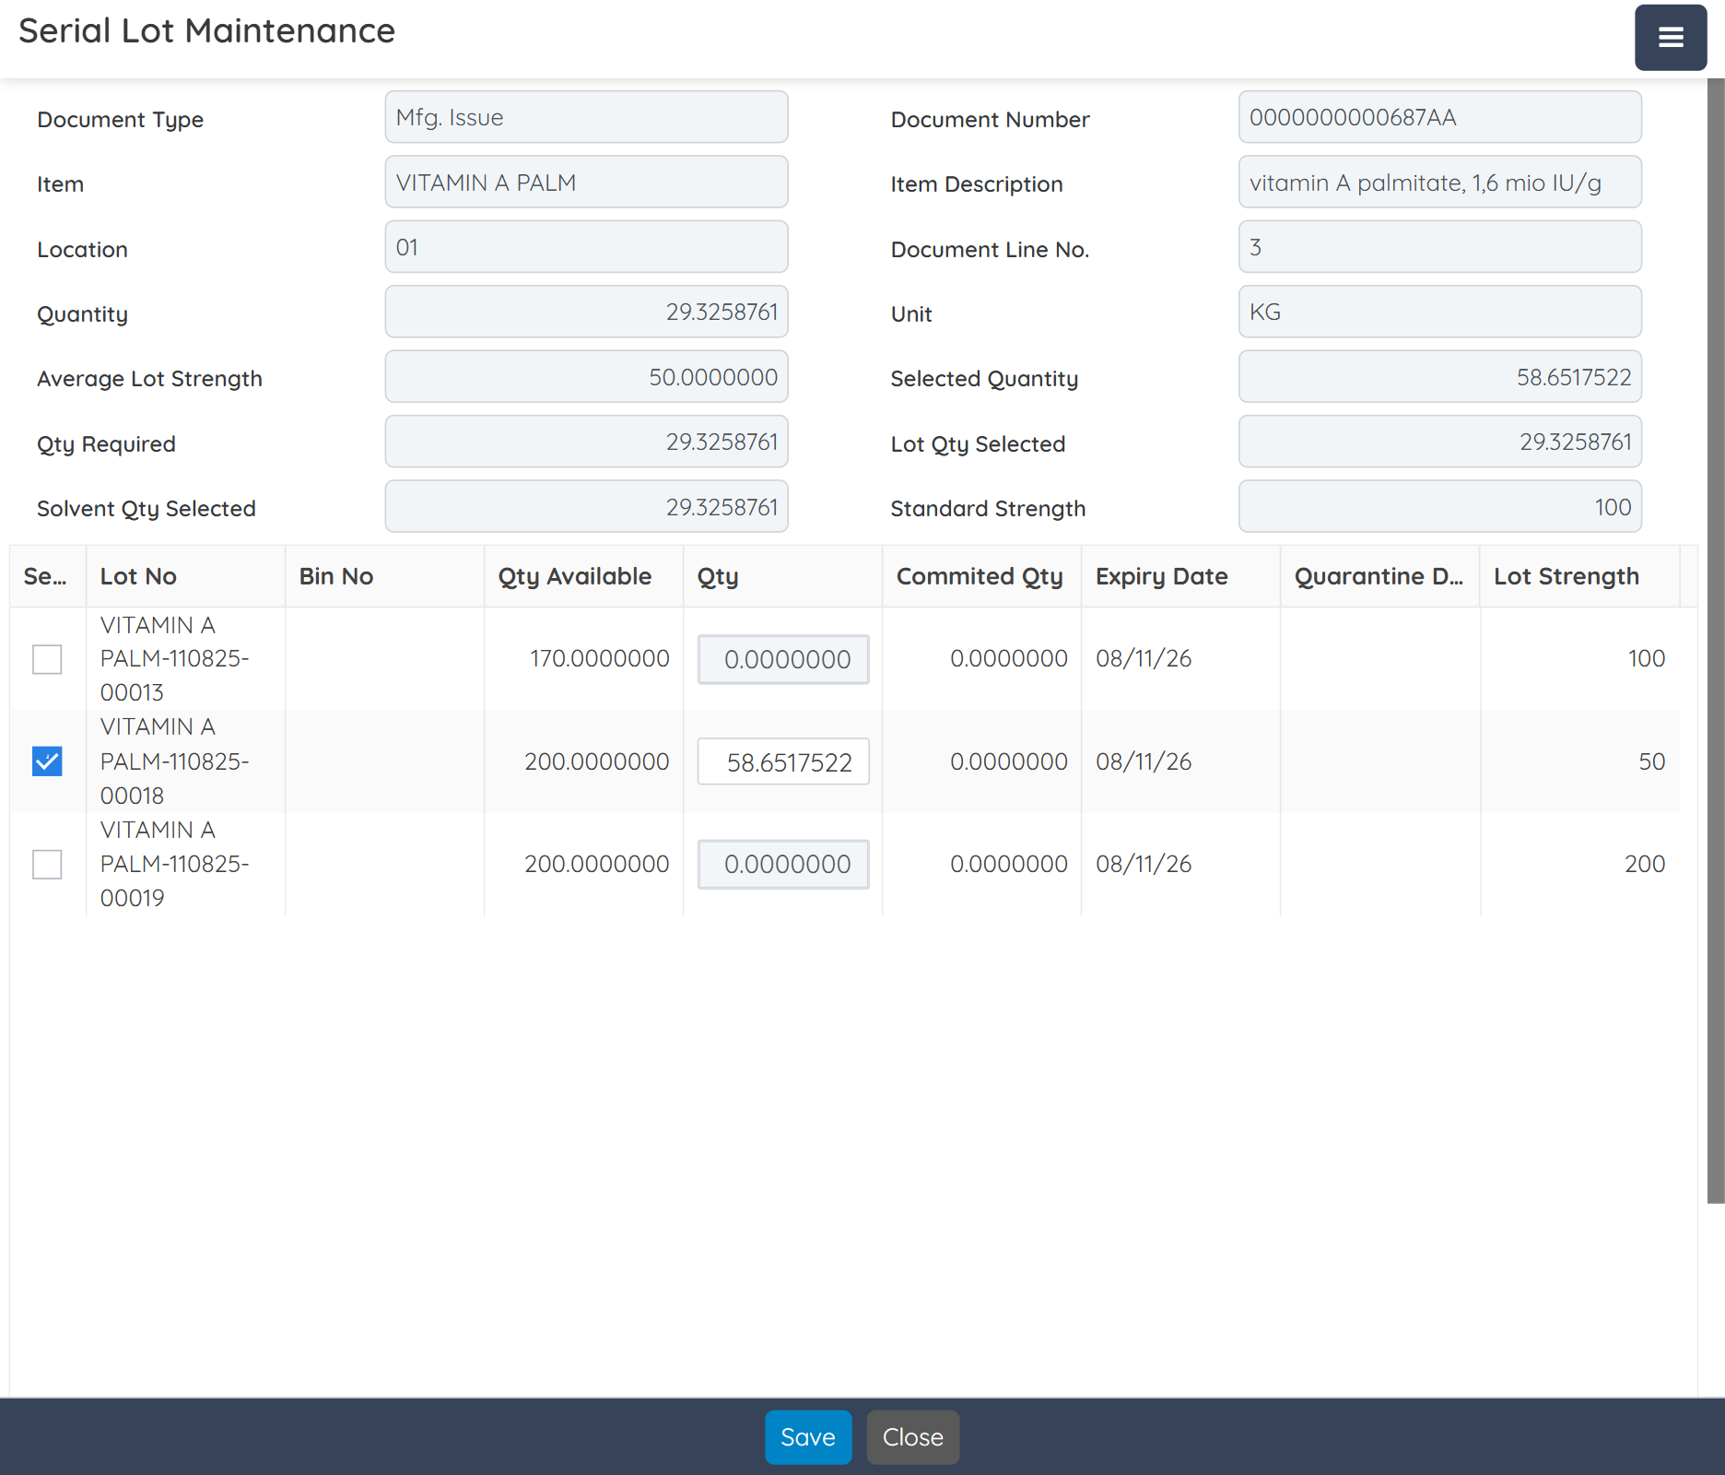Select the Quantity field showing 29.3258761
The width and height of the screenshot is (1725, 1475).
point(586,312)
